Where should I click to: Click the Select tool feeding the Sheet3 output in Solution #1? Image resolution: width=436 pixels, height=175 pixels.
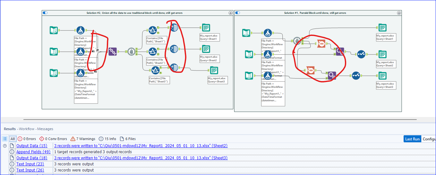point(356,75)
